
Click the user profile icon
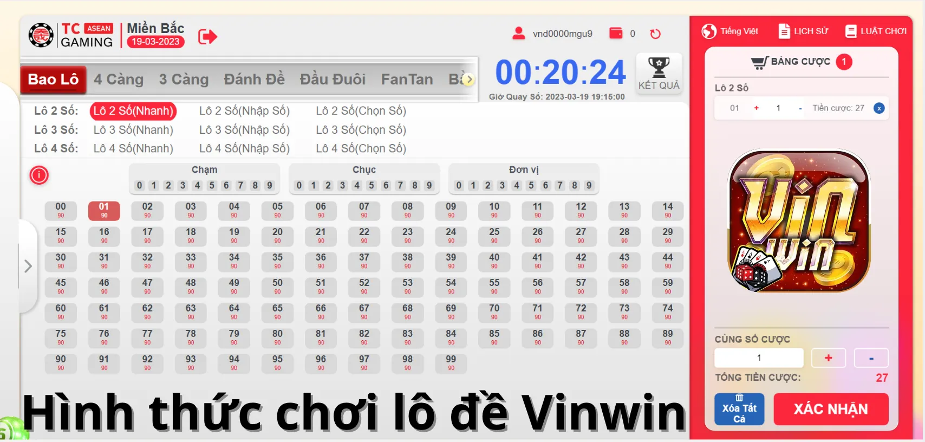518,34
